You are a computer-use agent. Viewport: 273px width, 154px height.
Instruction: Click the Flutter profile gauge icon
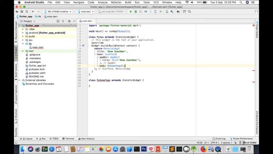click(145, 12)
